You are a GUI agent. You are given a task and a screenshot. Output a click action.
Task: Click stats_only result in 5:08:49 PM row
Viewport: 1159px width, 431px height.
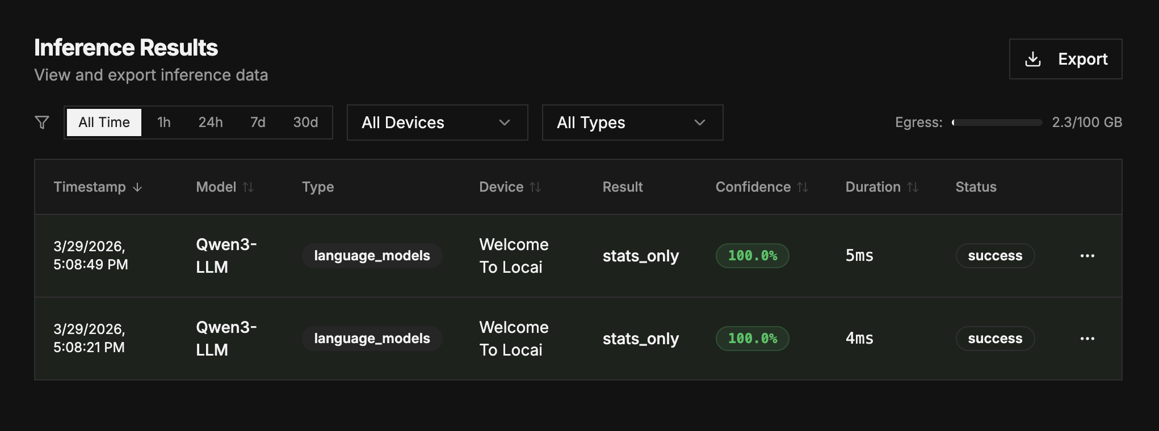[x=641, y=256]
